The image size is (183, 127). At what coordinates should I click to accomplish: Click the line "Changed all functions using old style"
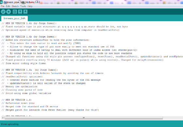(92, 57)
